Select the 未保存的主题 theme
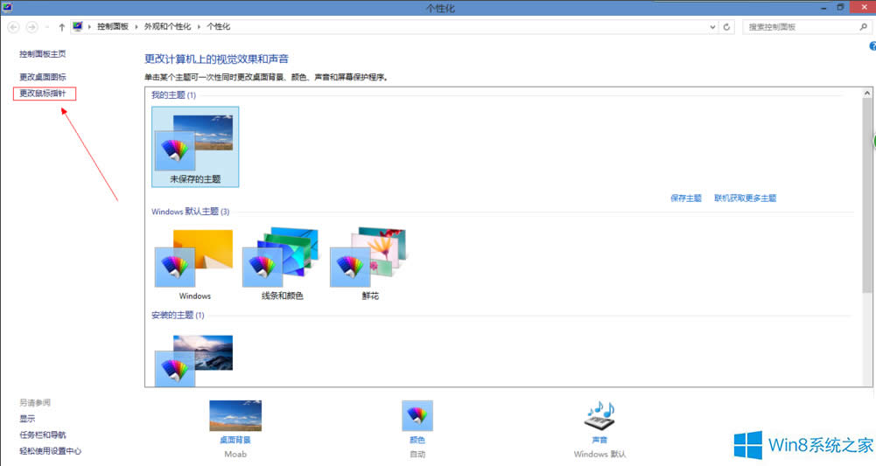 [x=195, y=146]
